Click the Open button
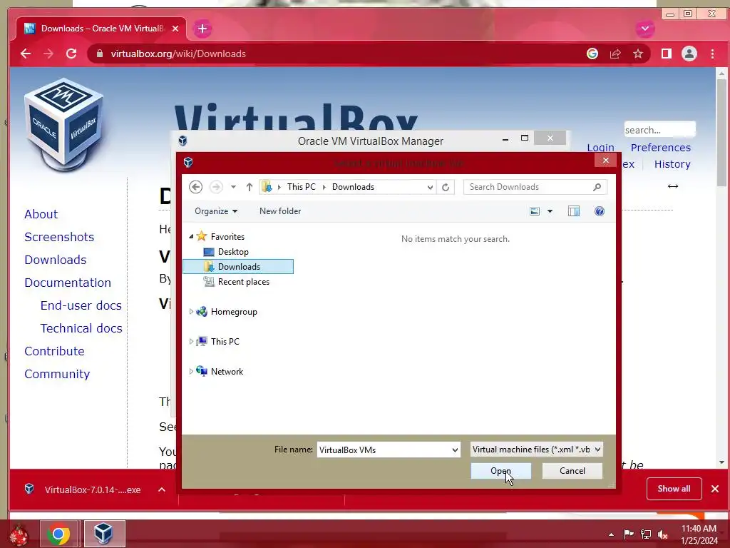 click(501, 471)
